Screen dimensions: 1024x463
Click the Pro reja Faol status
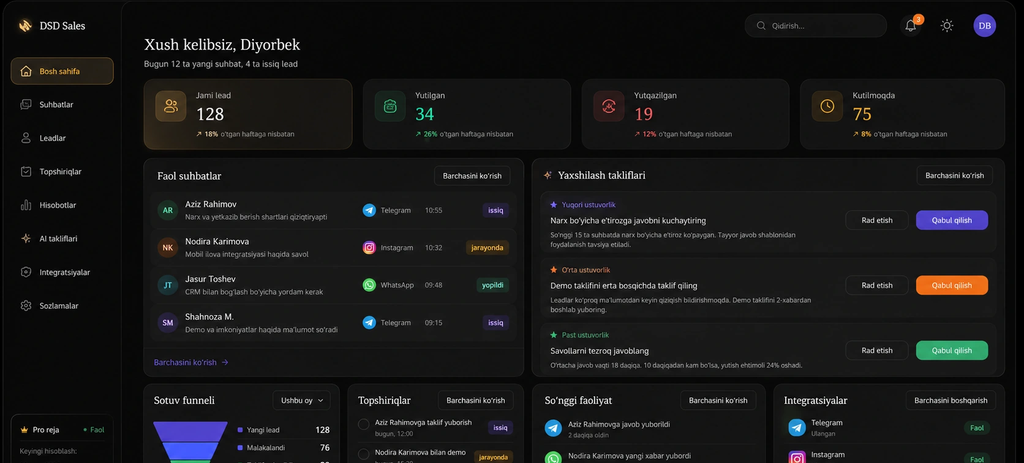click(x=94, y=430)
